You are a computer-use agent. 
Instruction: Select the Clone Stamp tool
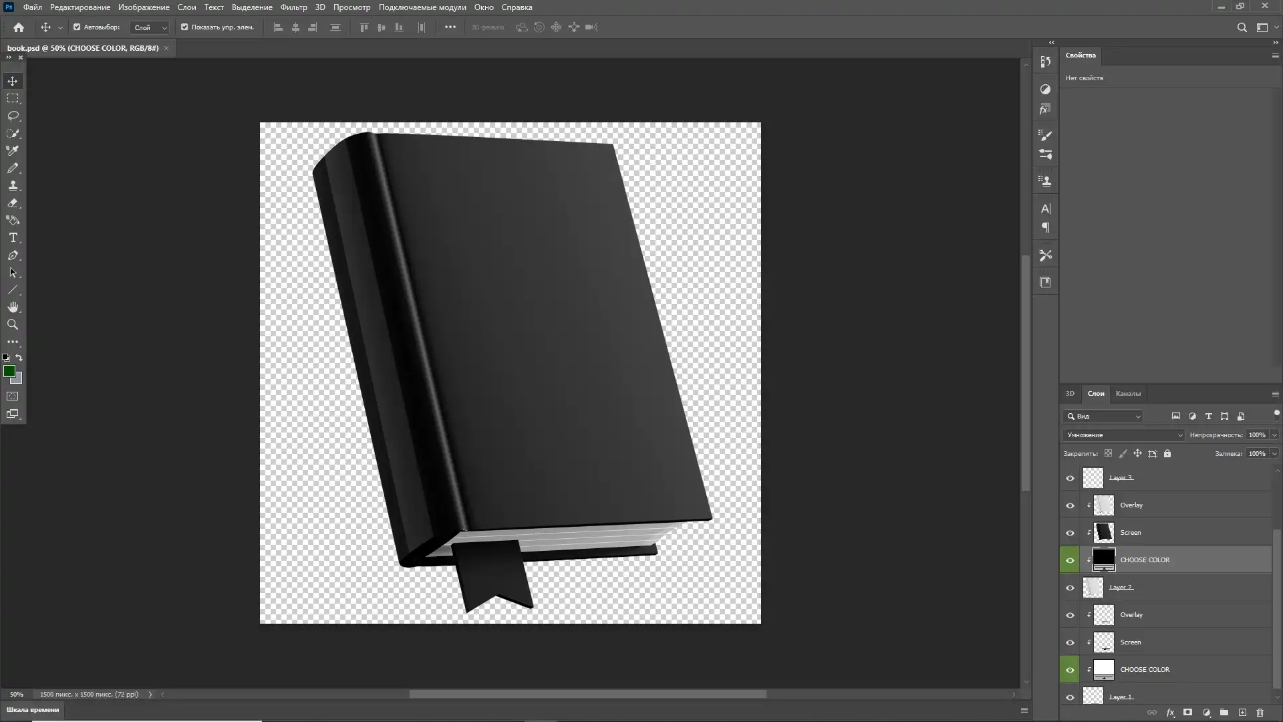[x=13, y=186]
